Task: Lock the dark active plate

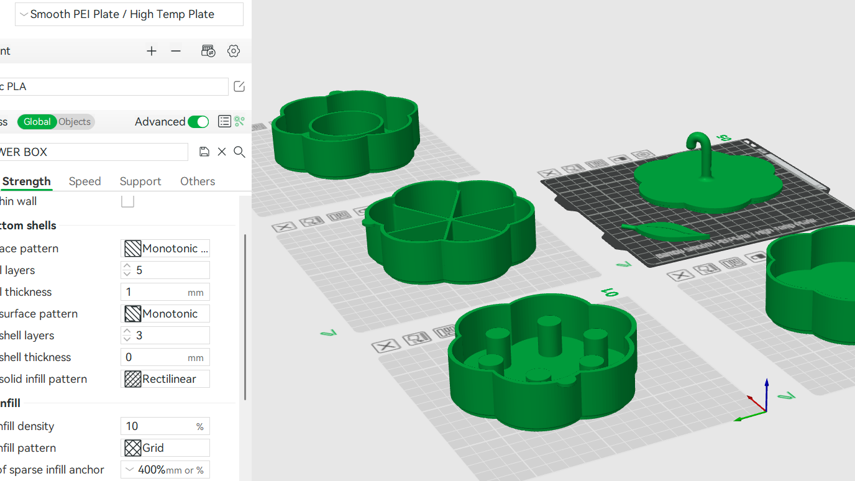Action: [620, 159]
